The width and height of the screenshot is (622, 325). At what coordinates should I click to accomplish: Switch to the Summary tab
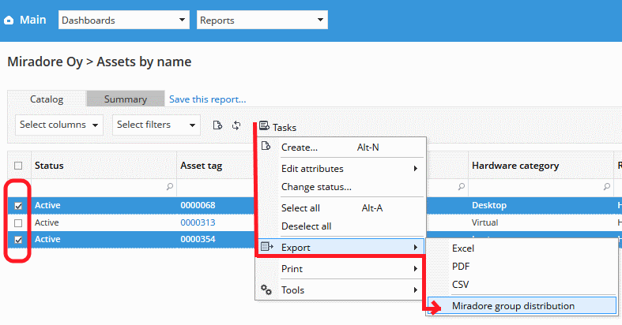click(126, 99)
